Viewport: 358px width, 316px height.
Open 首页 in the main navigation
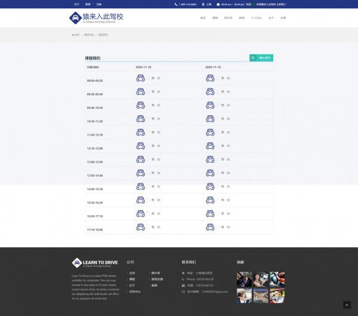(203, 18)
